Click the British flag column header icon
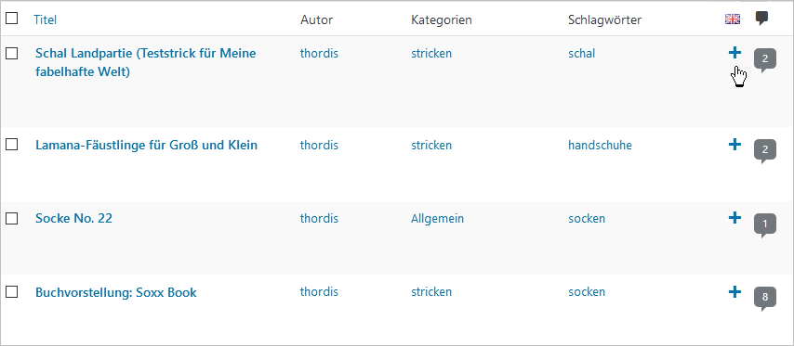 (733, 19)
